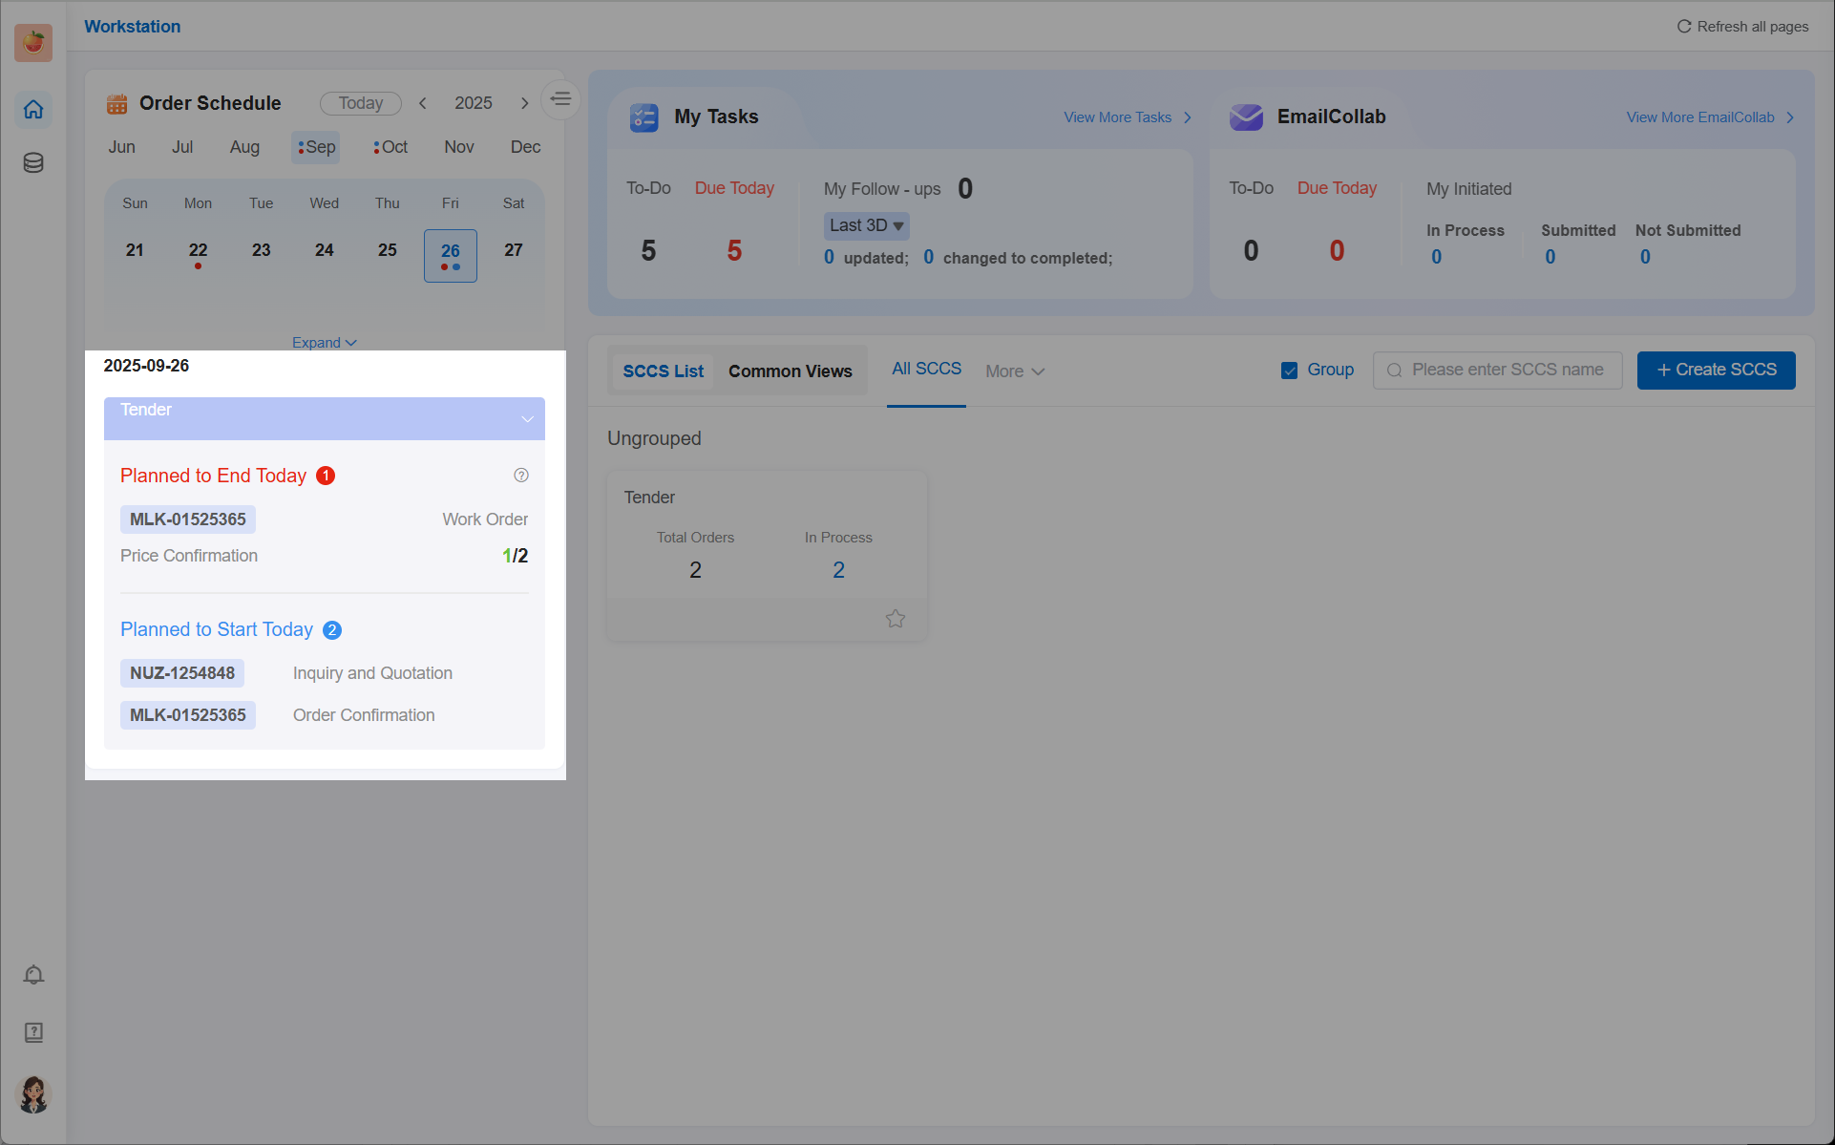Open the Last 3D dropdown

tap(866, 225)
